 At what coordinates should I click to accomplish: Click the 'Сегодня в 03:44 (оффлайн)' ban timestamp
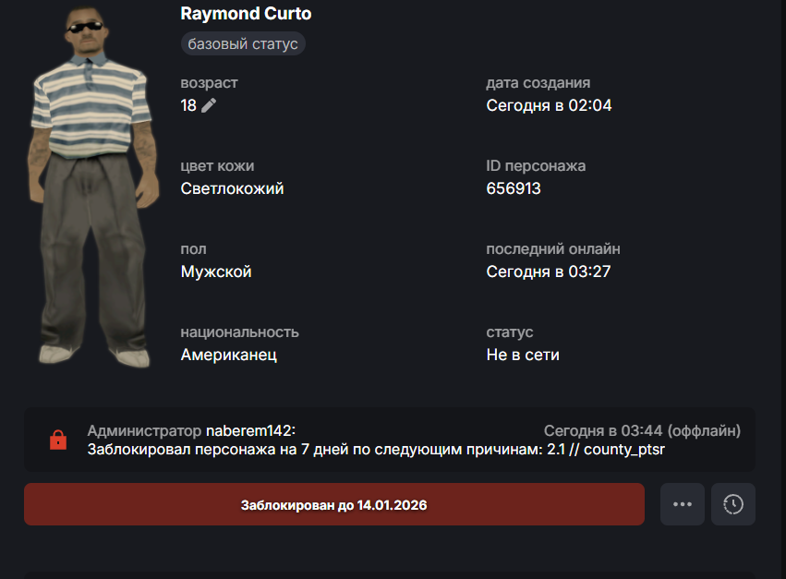click(642, 430)
